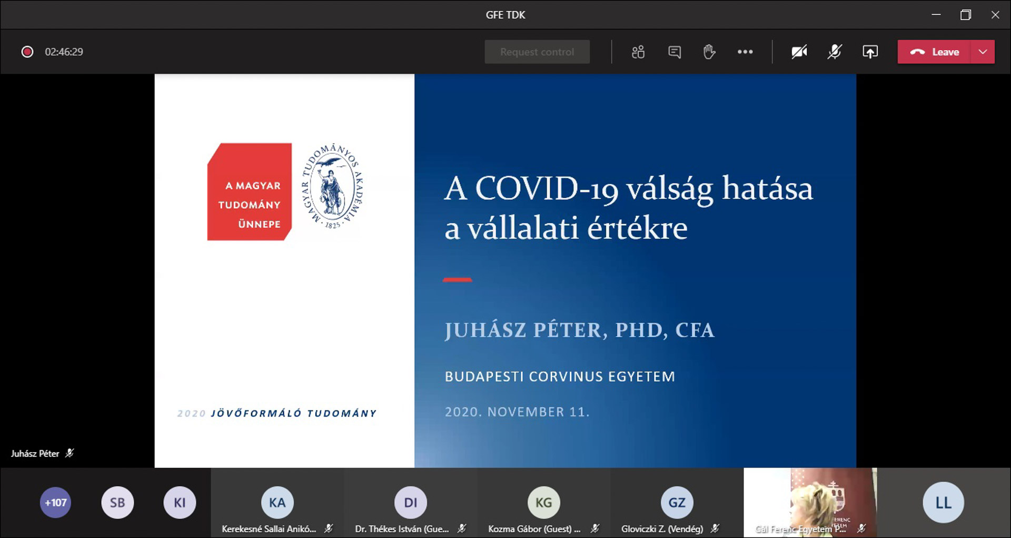The width and height of the screenshot is (1011, 538).
Task: Expand the Leave options dropdown arrow
Action: coord(983,52)
